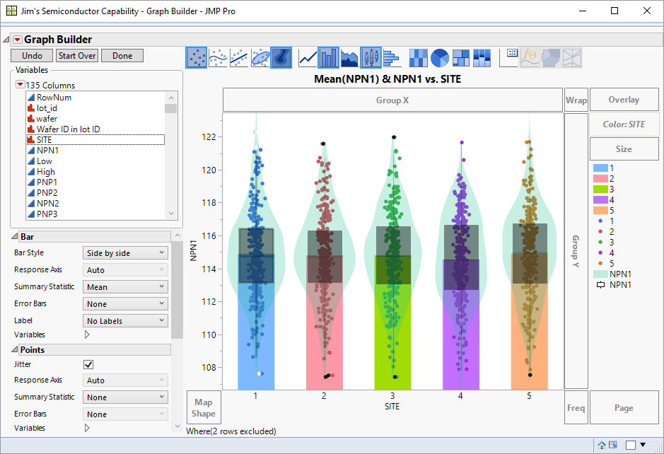Select the Heatmap element icon
The width and height of the screenshot is (664, 454).
coord(417,57)
